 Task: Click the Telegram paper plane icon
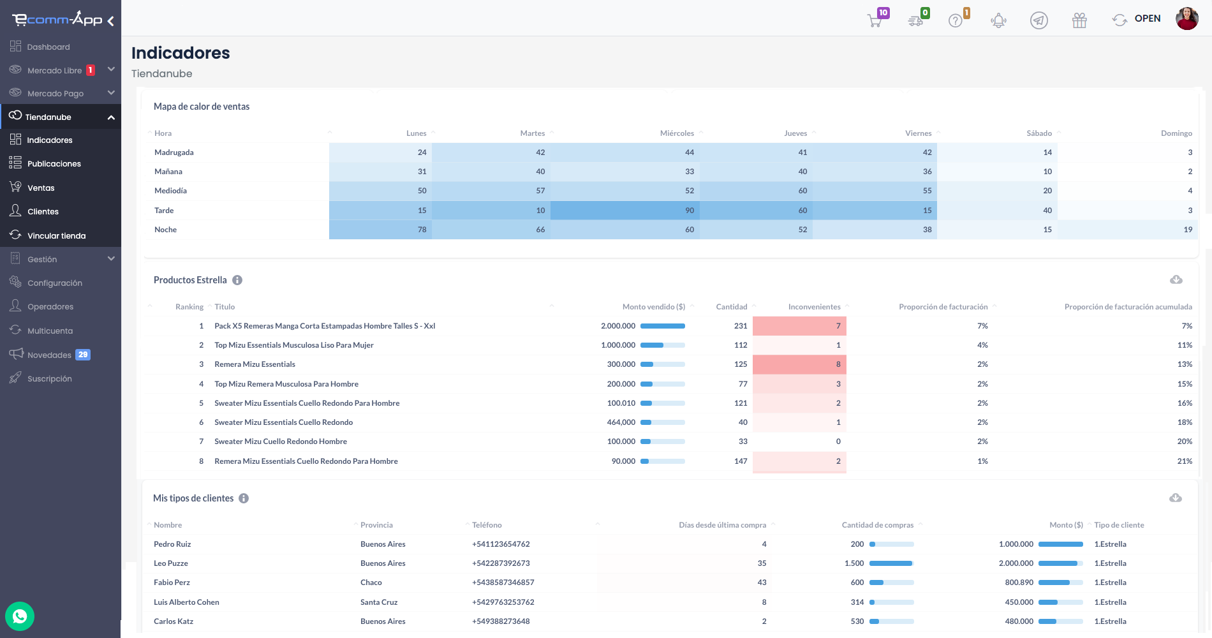tap(1039, 20)
